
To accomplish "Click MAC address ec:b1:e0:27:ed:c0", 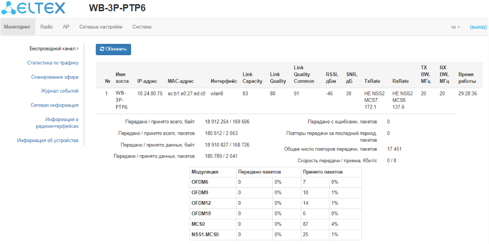I will click(x=187, y=93).
